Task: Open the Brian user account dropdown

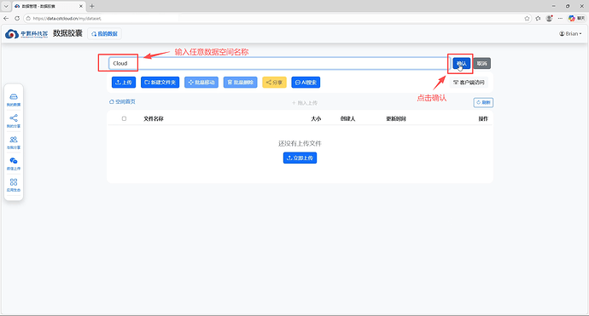Action: tap(570, 34)
